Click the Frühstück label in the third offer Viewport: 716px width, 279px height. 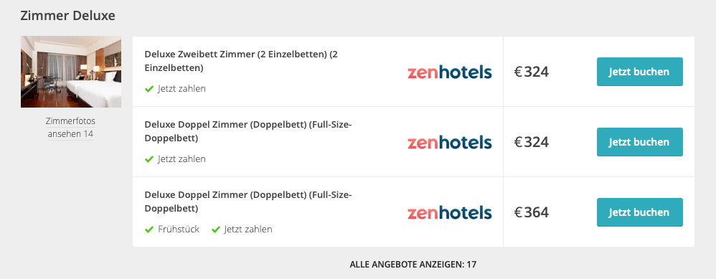click(179, 230)
